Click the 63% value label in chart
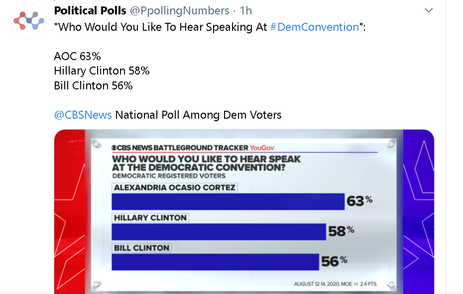Image resolution: width=463 pixels, height=294 pixels. click(359, 201)
